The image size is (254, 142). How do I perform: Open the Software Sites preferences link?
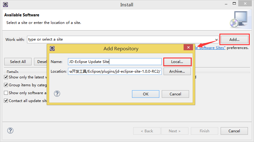pyautogui.click(x=211, y=48)
